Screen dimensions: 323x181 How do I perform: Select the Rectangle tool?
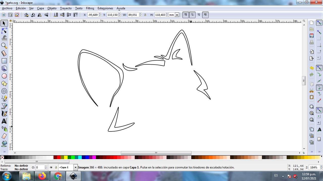click(x=4, y=61)
